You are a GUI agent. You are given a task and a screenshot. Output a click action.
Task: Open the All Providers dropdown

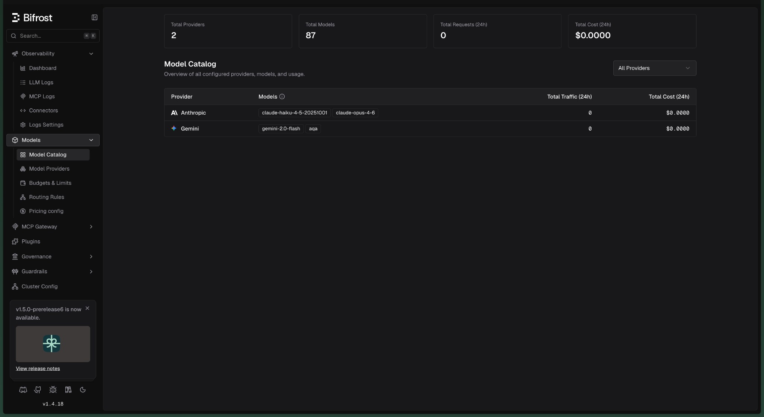pyautogui.click(x=655, y=68)
